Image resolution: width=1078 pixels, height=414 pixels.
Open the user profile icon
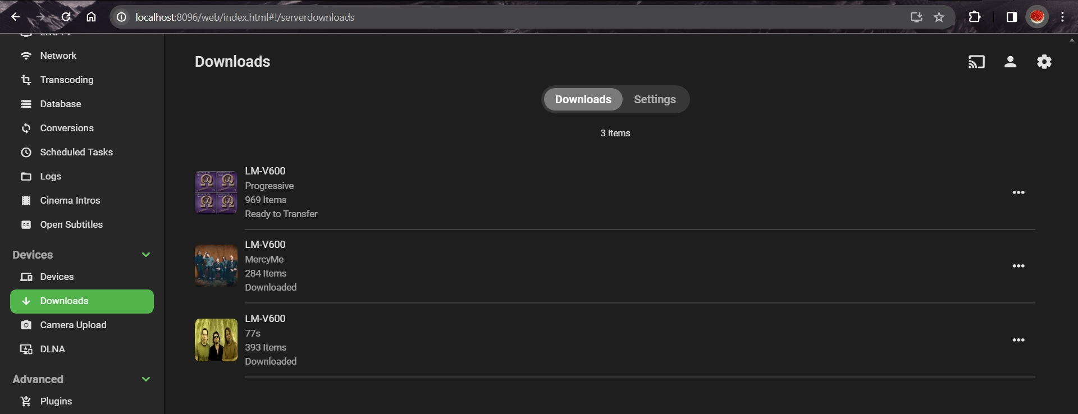point(1010,62)
